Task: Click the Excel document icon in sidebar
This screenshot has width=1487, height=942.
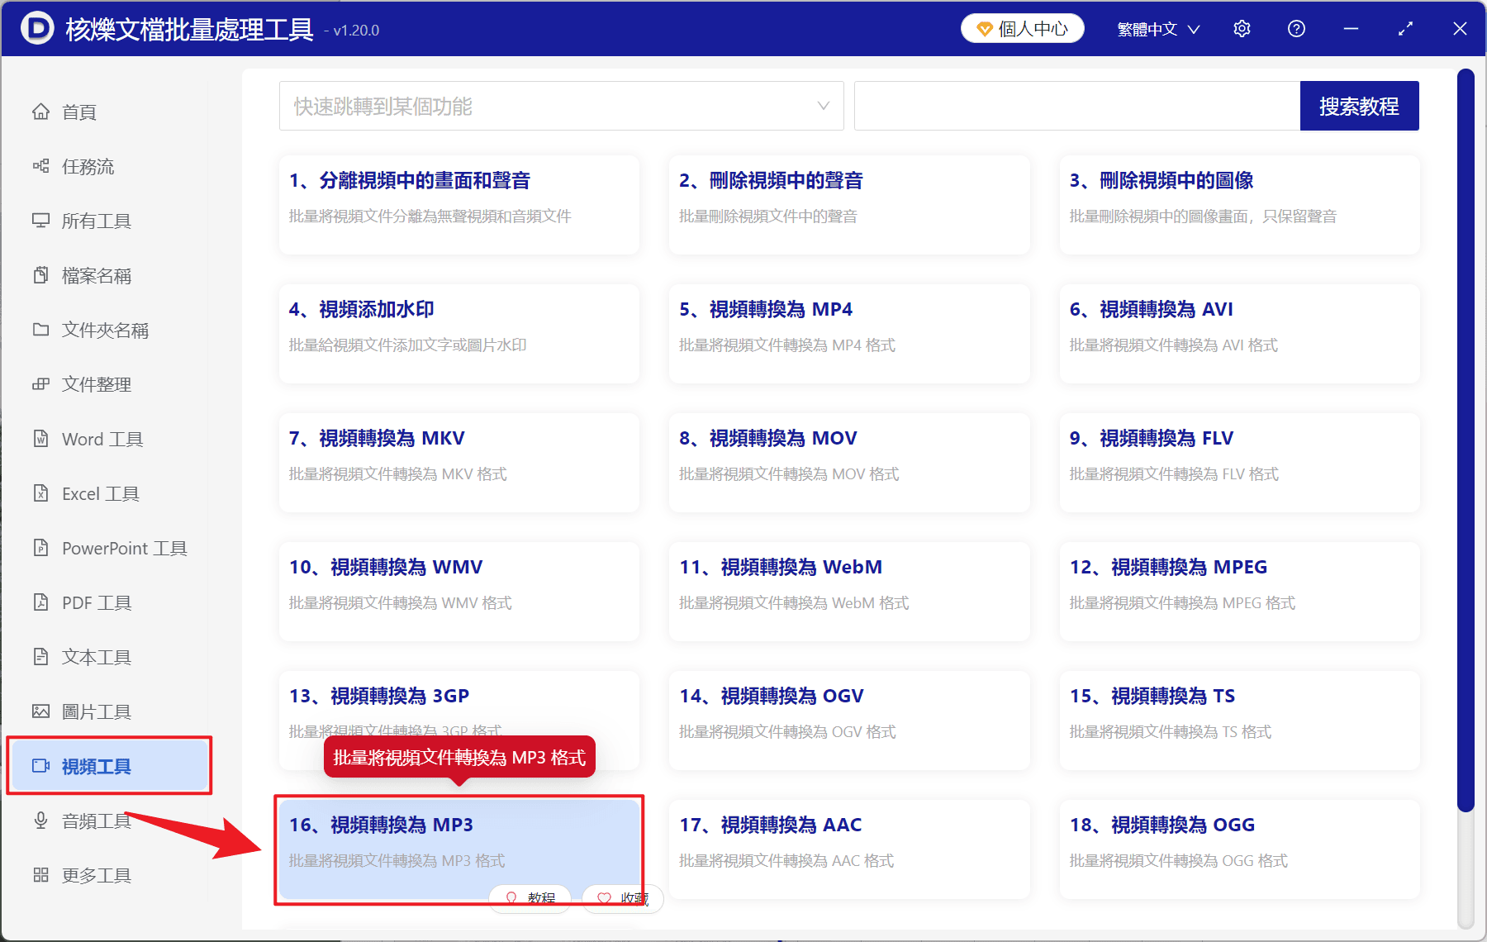Action: point(40,493)
